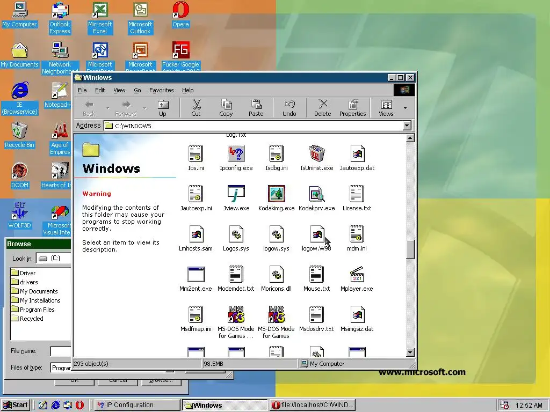The height and width of the screenshot is (412, 550).
Task: Select the Outlook Express desktop icon
Action: [x=60, y=18]
